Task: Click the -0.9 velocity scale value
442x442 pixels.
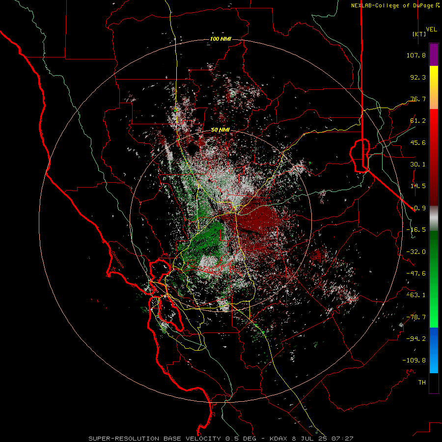Action: [418, 208]
